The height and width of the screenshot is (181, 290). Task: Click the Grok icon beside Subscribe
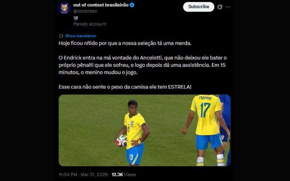click(220, 7)
